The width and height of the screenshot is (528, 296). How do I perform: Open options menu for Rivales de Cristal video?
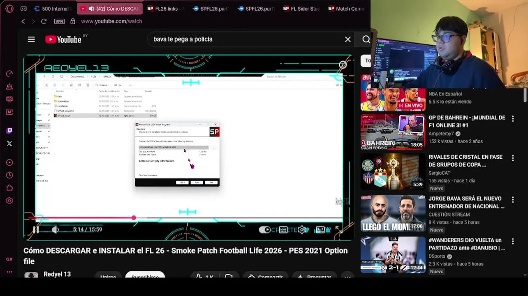[x=513, y=158]
